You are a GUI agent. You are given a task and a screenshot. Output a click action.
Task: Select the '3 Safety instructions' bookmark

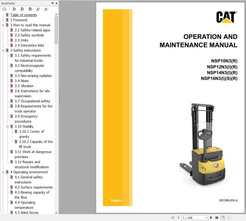coord(25,50)
